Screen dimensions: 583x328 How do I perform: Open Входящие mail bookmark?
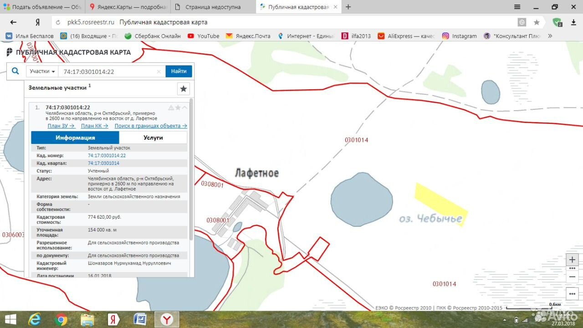(x=89, y=36)
